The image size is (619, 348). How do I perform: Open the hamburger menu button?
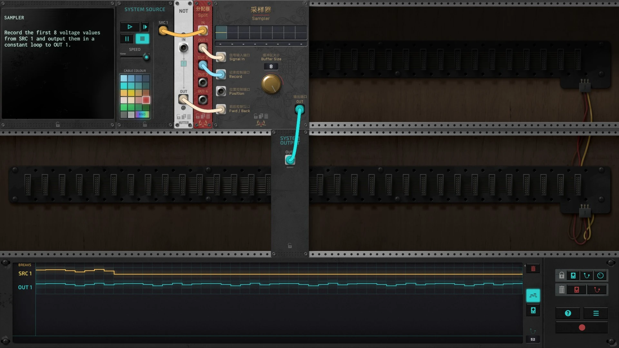(596, 313)
